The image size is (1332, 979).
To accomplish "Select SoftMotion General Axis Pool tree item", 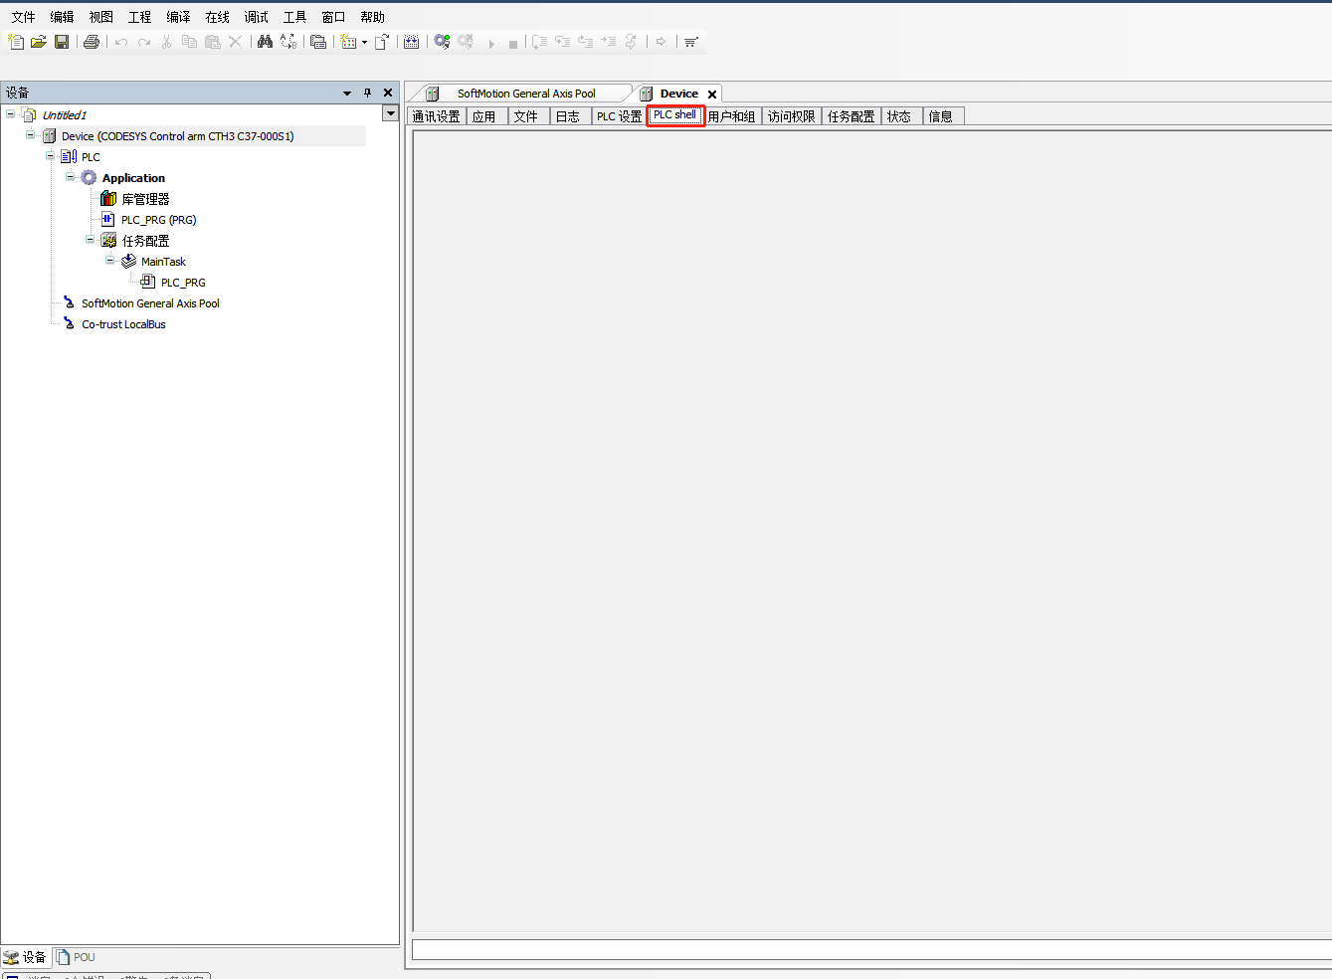I will 150,303.
